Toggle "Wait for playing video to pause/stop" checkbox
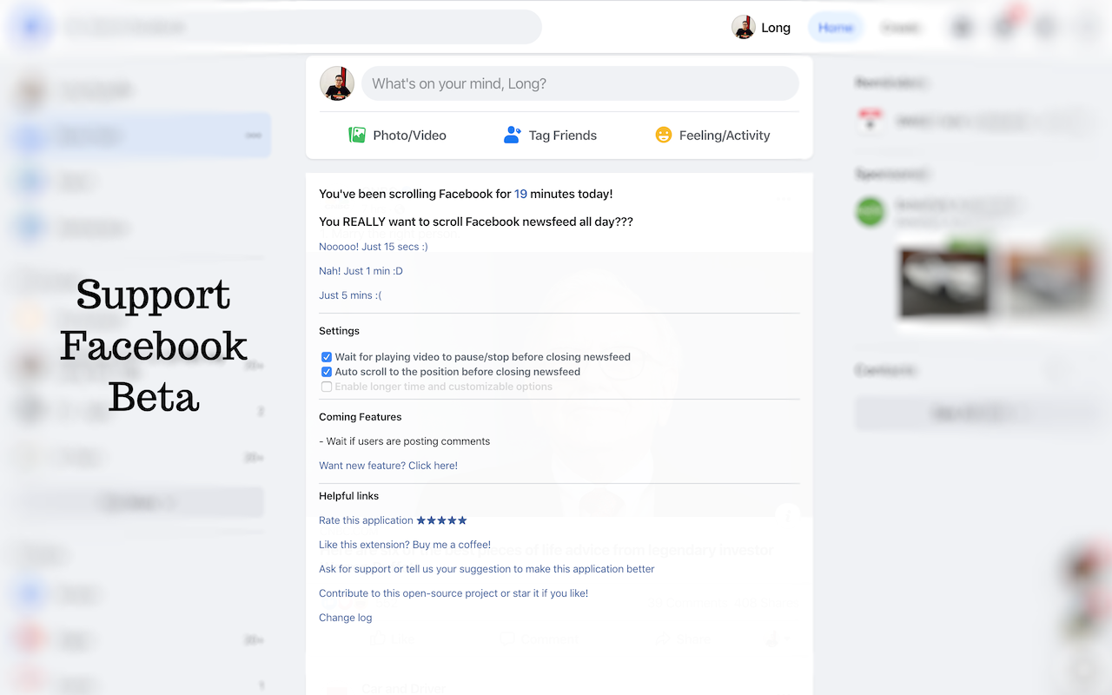The width and height of the screenshot is (1112, 695). (327, 357)
